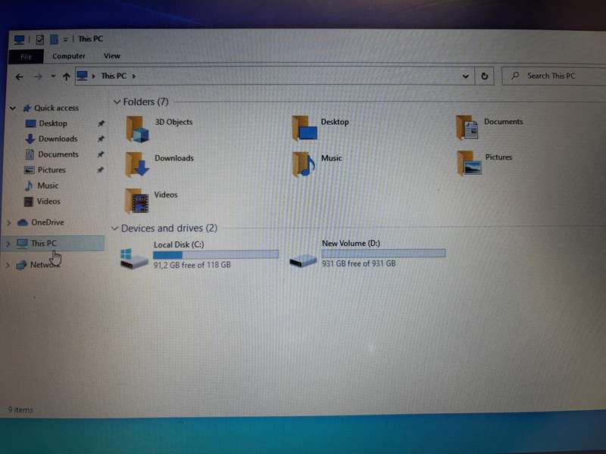Go up one level with Up arrow
The height and width of the screenshot is (454, 606).
click(x=67, y=76)
